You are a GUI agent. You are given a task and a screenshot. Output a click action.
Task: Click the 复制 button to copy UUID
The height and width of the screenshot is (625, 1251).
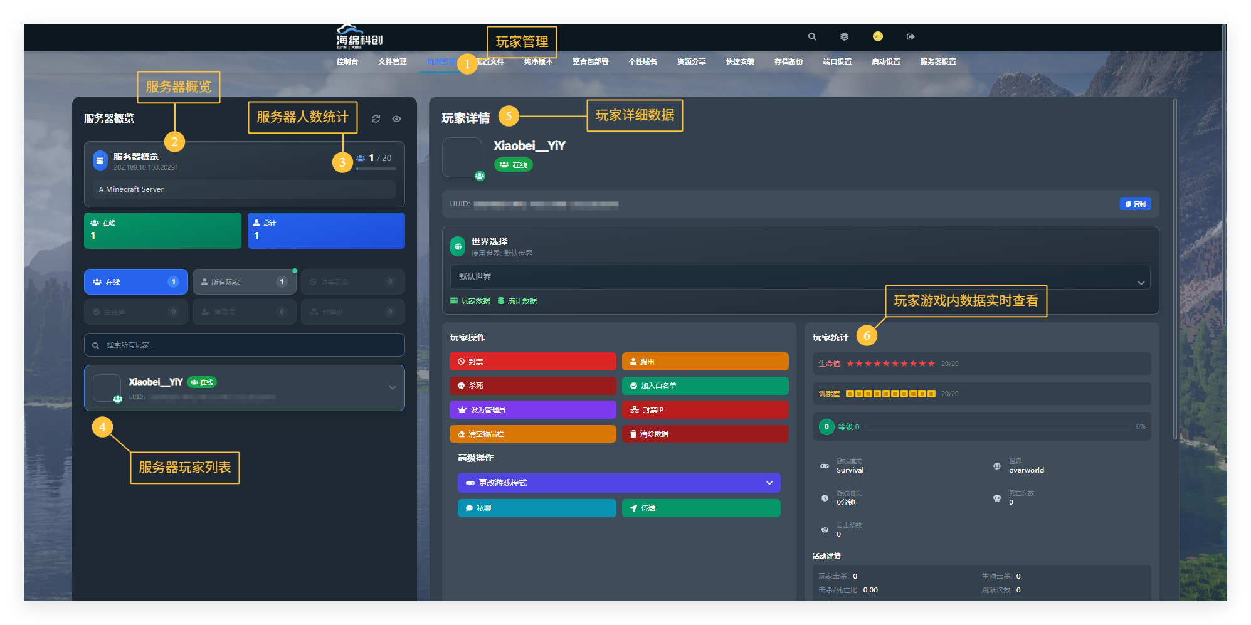coord(1135,204)
